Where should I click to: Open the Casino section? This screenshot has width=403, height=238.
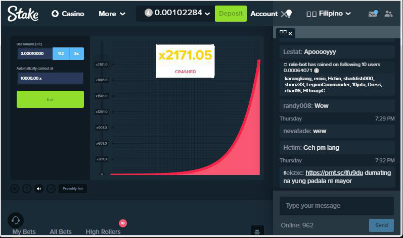tap(68, 14)
